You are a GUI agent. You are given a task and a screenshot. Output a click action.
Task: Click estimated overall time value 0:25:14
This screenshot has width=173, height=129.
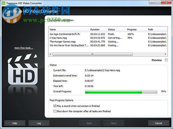click(89, 76)
